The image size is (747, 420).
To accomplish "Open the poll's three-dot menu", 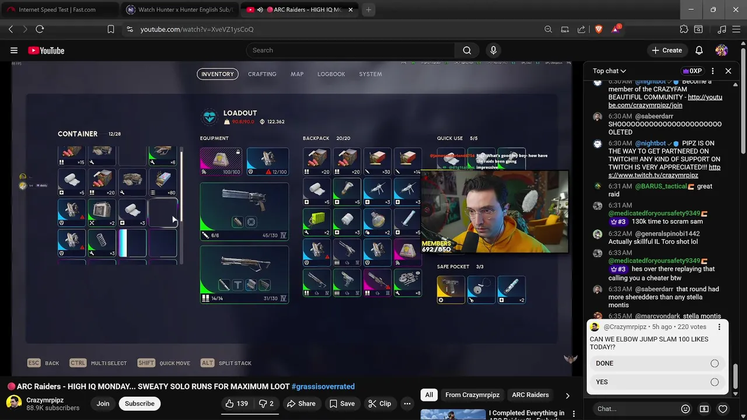I will (x=719, y=327).
